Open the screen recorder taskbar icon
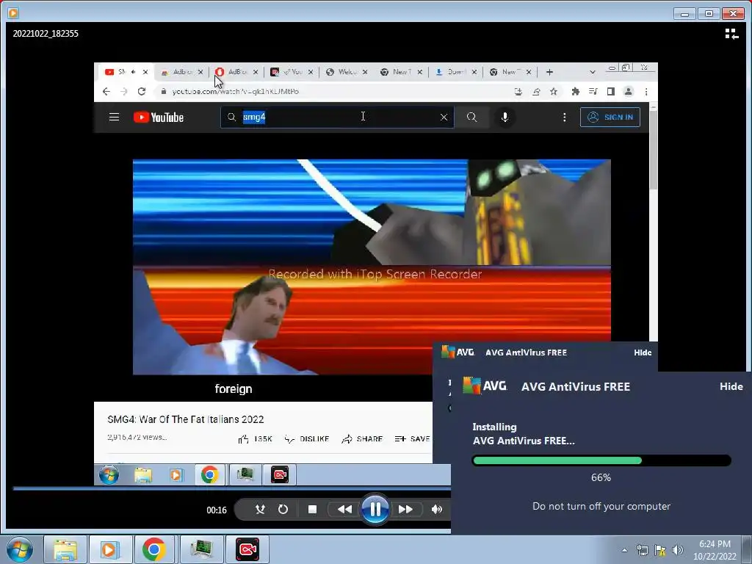 [247, 549]
